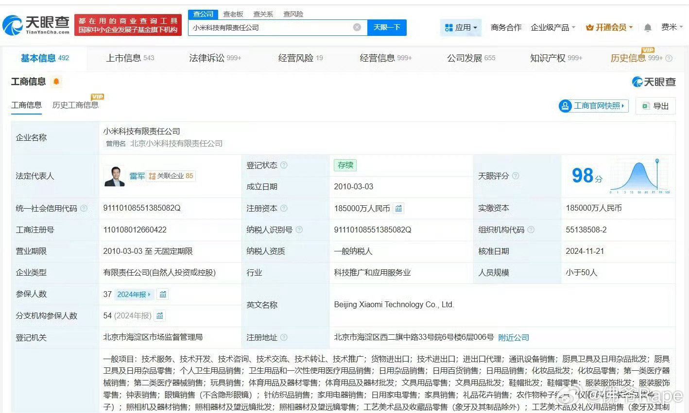Click chart icon next to 2024年报 insured count

[163, 294]
